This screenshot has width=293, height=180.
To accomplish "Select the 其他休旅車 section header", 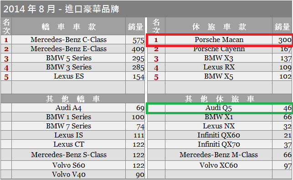I will click(220, 99).
